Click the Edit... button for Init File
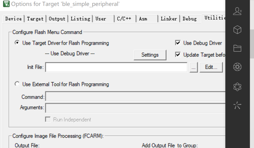This screenshot has height=148, width=254. (211, 67)
